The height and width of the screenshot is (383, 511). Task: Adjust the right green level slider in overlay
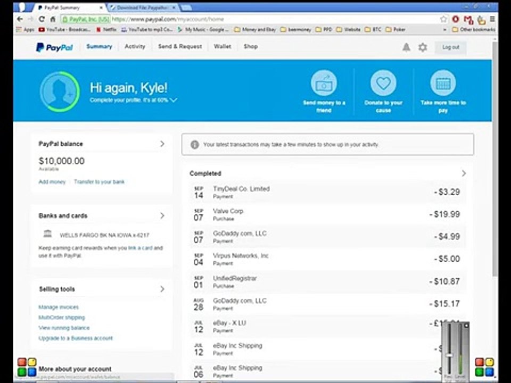click(460, 350)
